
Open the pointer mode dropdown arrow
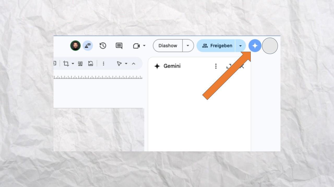point(126,64)
